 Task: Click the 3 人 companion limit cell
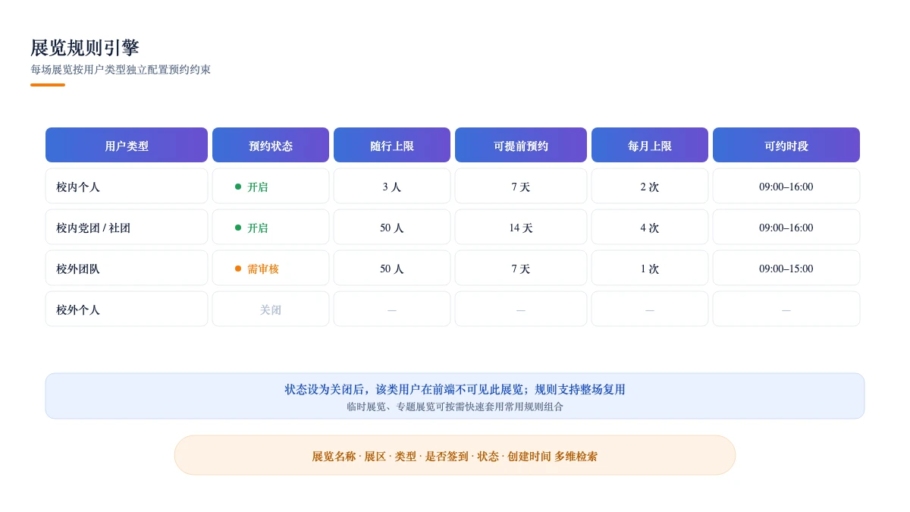pyautogui.click(x=392, y=186)
